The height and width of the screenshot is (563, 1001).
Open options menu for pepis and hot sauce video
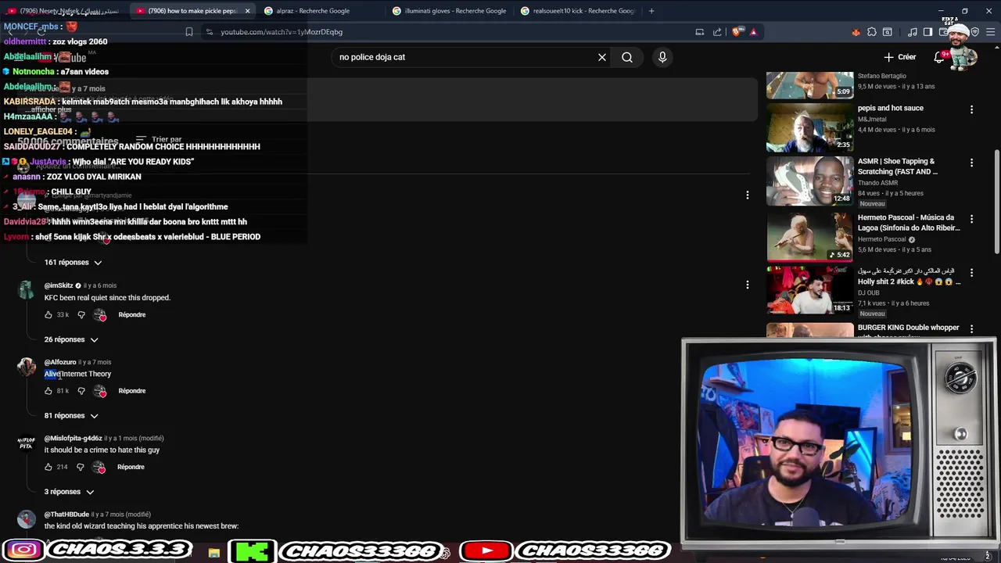point(971,109)
